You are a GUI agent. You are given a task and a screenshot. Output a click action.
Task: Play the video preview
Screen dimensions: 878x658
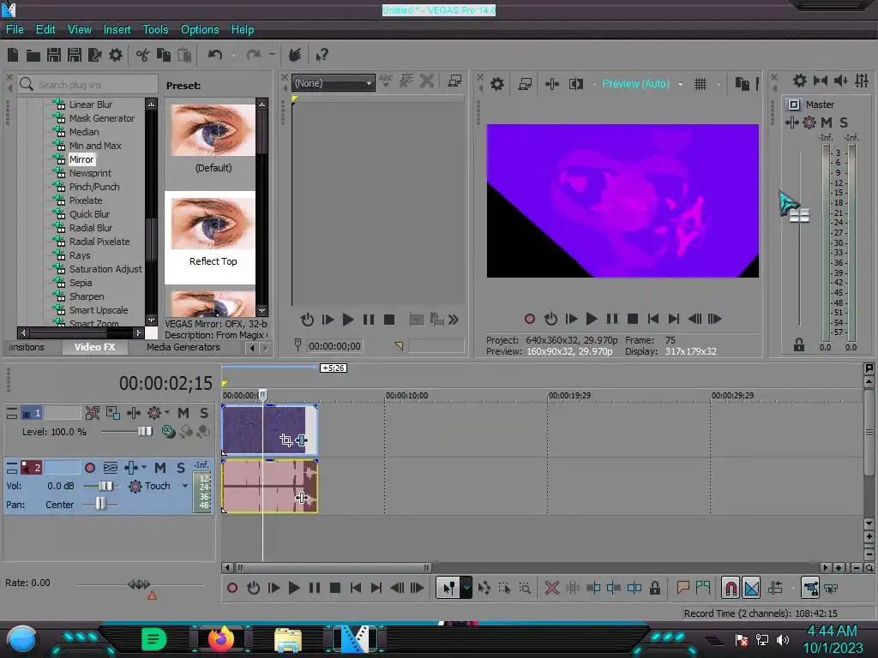(x=592, y=319)
